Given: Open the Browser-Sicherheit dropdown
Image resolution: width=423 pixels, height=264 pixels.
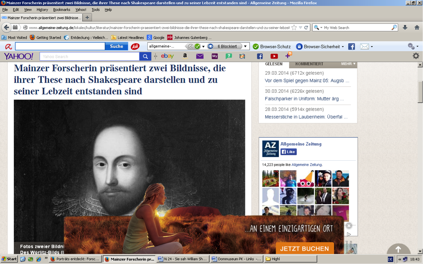Looking at the screenshot, I should click(320, 46).
